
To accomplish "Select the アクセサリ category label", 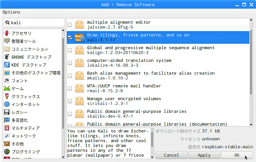I will 21,33.
